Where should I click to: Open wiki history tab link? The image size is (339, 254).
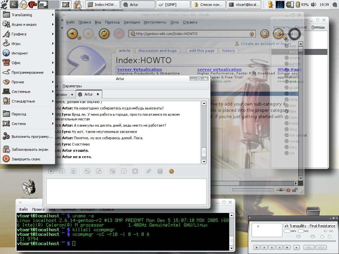[228, 51]
